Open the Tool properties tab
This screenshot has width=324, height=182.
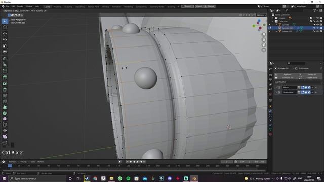(x=270, y=69)
